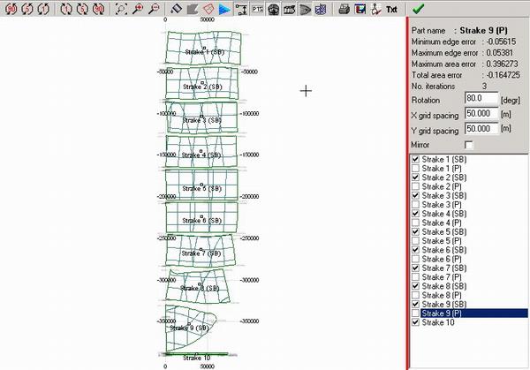The image size is (530, 370).
Task: Click the blue play arrow icon
Action: [224, 10]
